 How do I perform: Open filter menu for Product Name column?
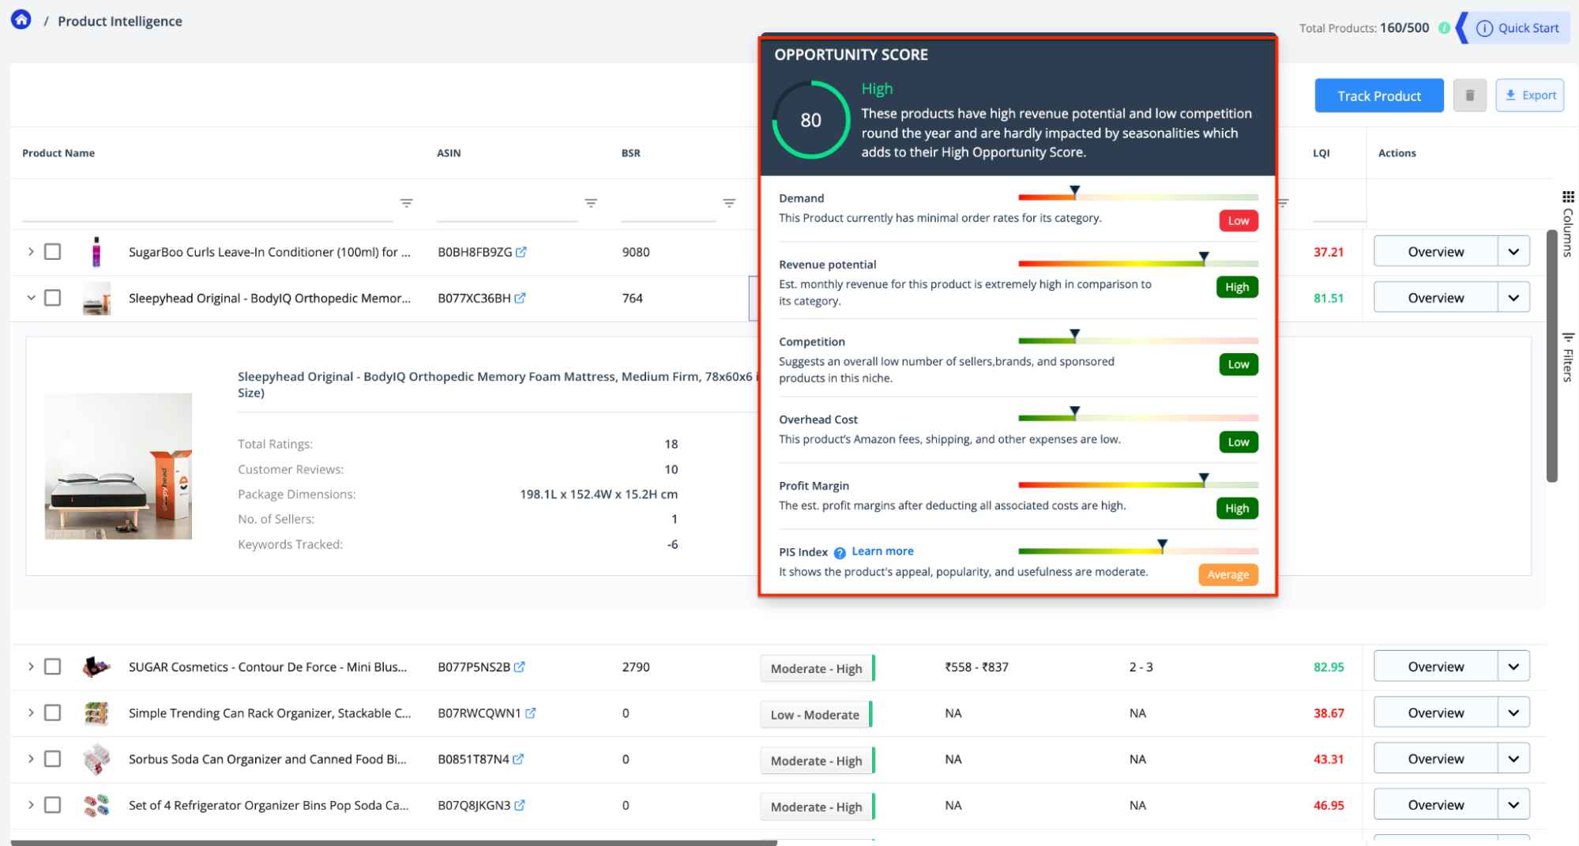(406, 203)
